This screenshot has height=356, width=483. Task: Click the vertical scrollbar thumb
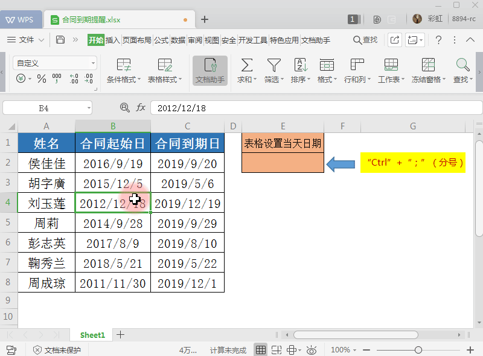479,188
